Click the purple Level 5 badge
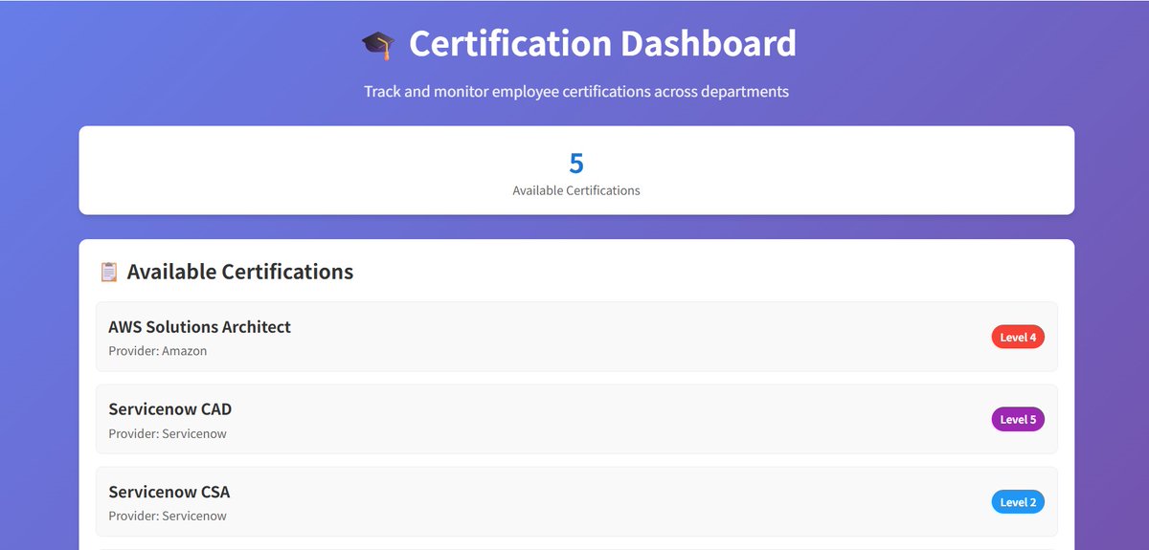Screen dimensions: 1149x550 tap(1018, 419)
